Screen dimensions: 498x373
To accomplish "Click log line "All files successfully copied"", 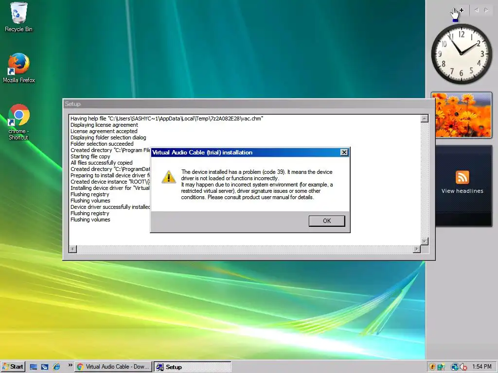I will [x=101, y=163].
